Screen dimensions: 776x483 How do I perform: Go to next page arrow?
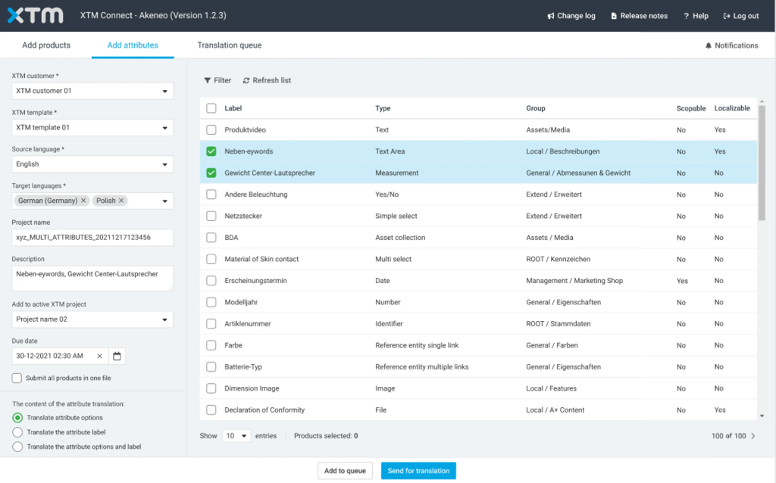(x=753, y=436)
